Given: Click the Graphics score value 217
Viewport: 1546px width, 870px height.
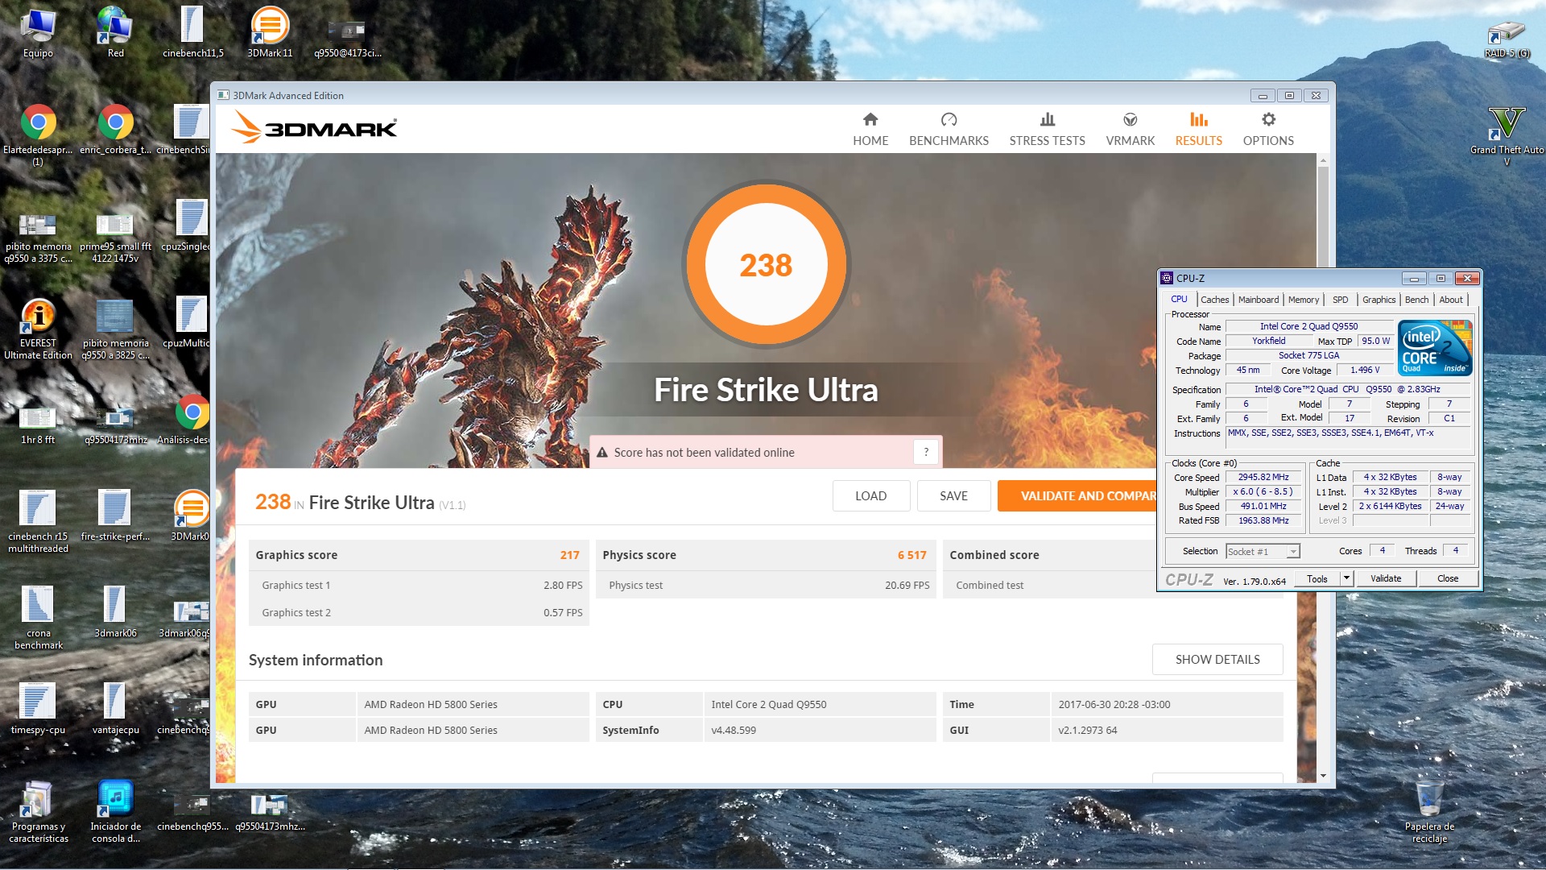Looking at the screenshot, I should pos(569,555).
